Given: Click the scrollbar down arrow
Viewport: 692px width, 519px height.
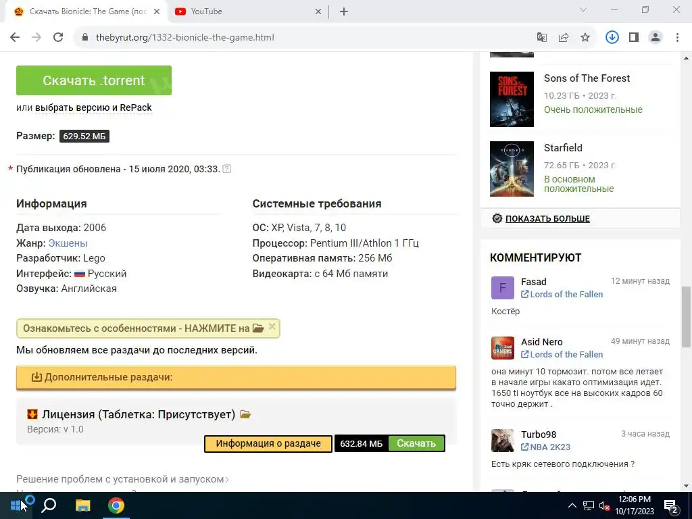Looking at the screenshot, I should (687, 487).
